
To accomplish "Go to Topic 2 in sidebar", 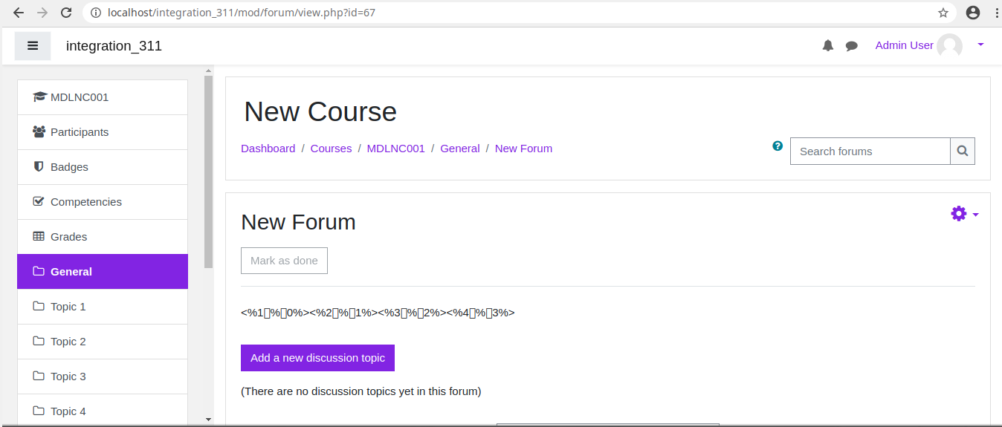I will pyautogui.click(x=103, y=342).
